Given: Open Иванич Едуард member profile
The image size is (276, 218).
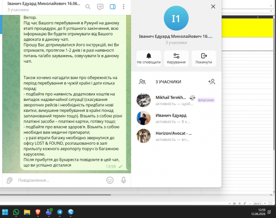Looking at the screenshot, I should pos(176,118).
